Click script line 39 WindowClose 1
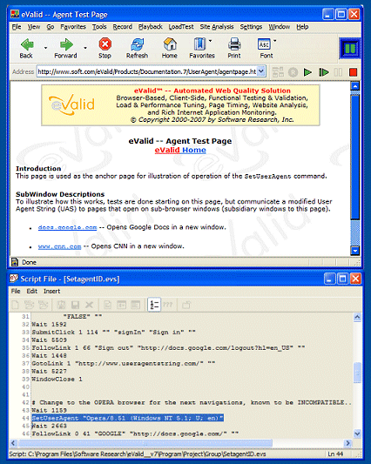The width and height of the screenshot is (371, 464). coord(57,379)
